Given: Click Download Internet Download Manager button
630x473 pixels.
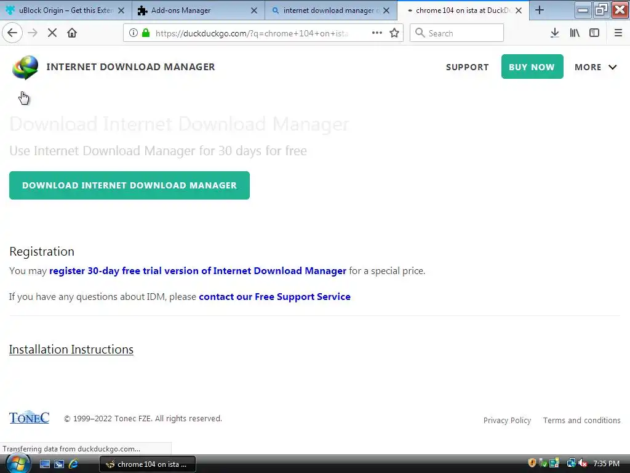Looking at the screenshot, I should 129,185.
